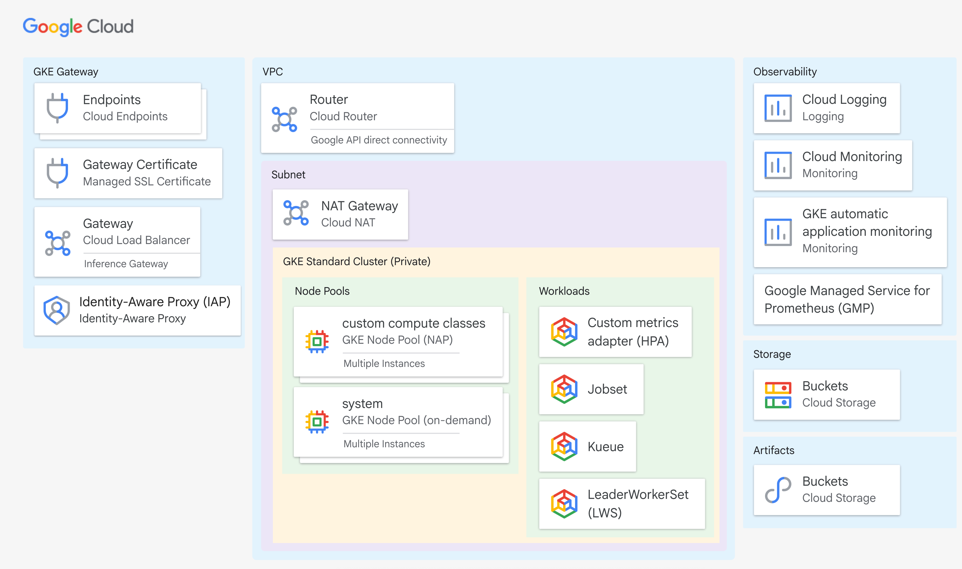Screen dimensions: 962x569
Task: Select the 'Cloud Logging' title
Action: (844, 100)
